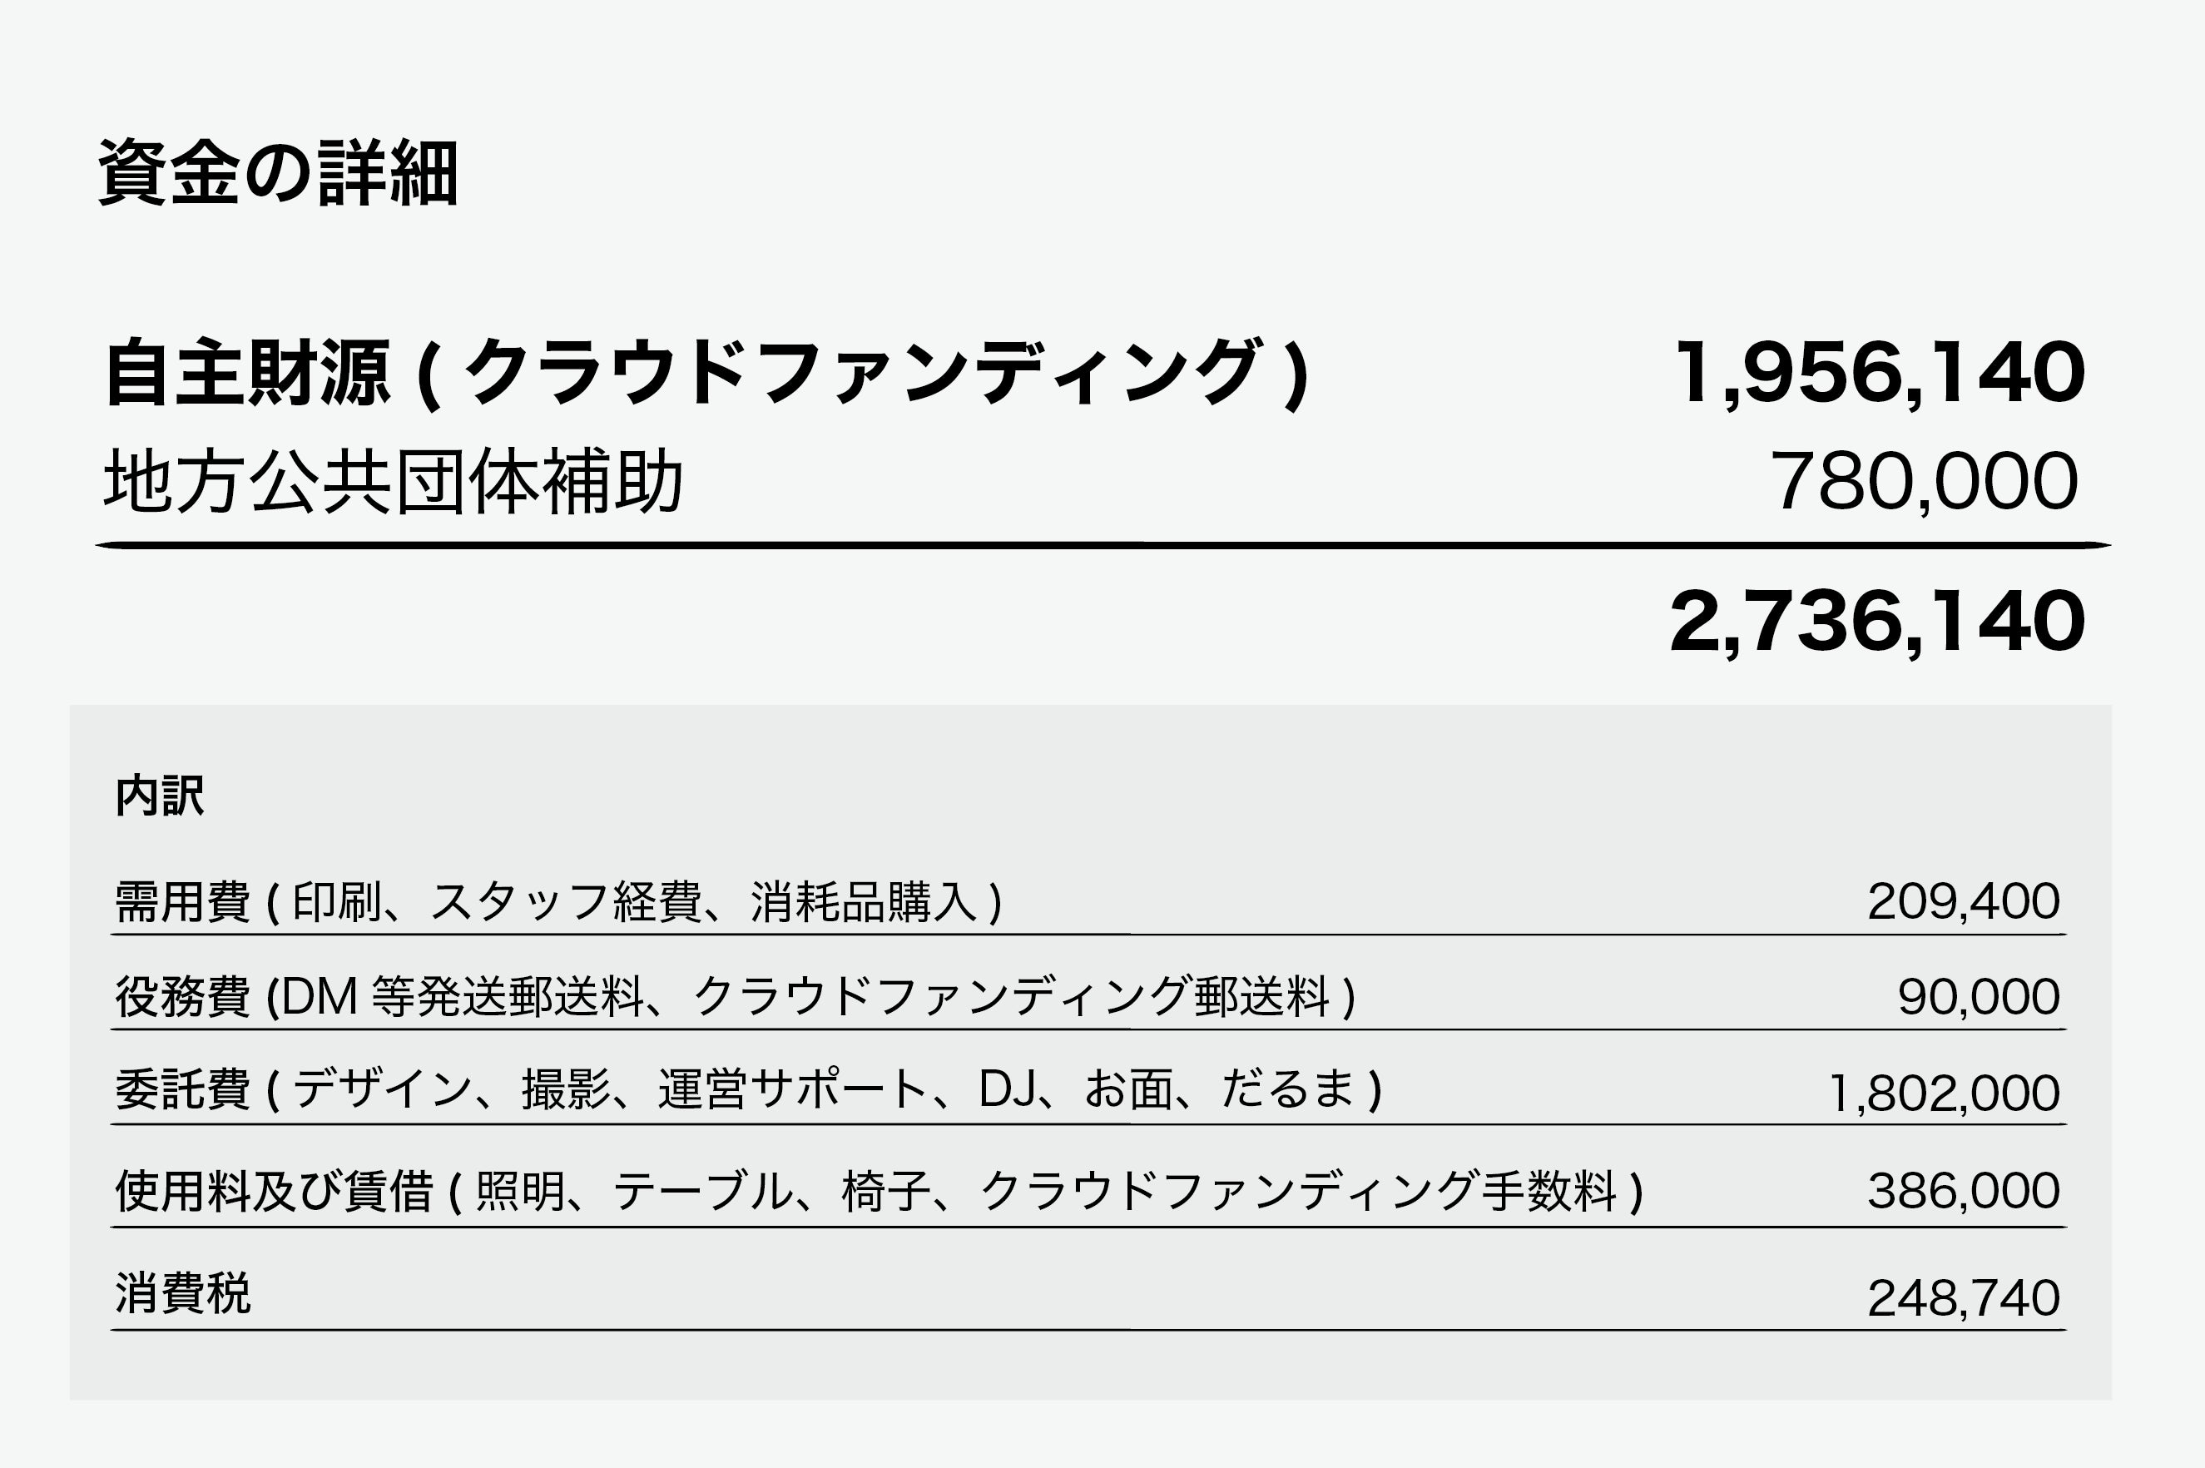Click the 248,740 tax amount
Screen dimensions: 2205x1468
[1964, 1297]
